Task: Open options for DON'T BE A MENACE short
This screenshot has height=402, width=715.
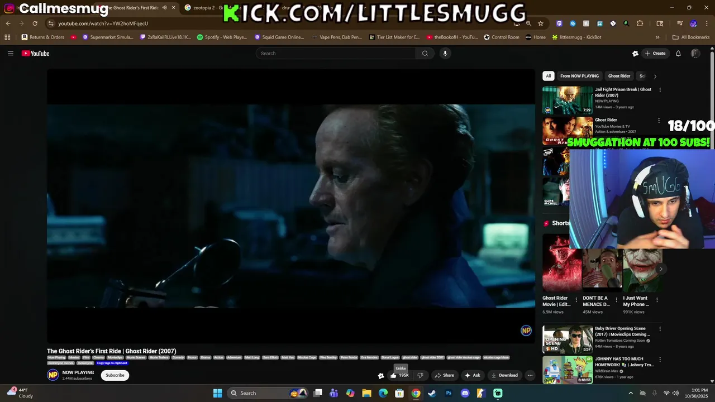Action: click(x=617, y=300)
